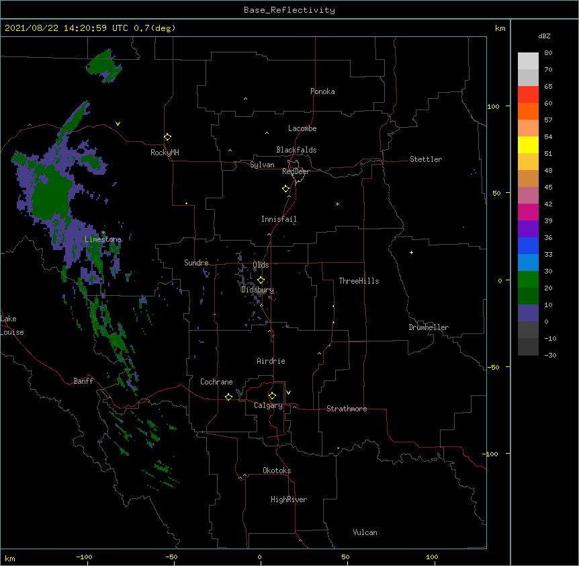Click the Base_Reflectivity title
This screenshot has height=566, width=579.
pos(289,10)
